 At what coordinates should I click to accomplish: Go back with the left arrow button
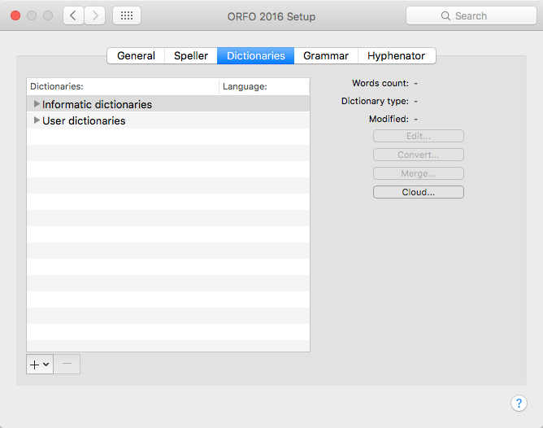(x=73, y=15)
